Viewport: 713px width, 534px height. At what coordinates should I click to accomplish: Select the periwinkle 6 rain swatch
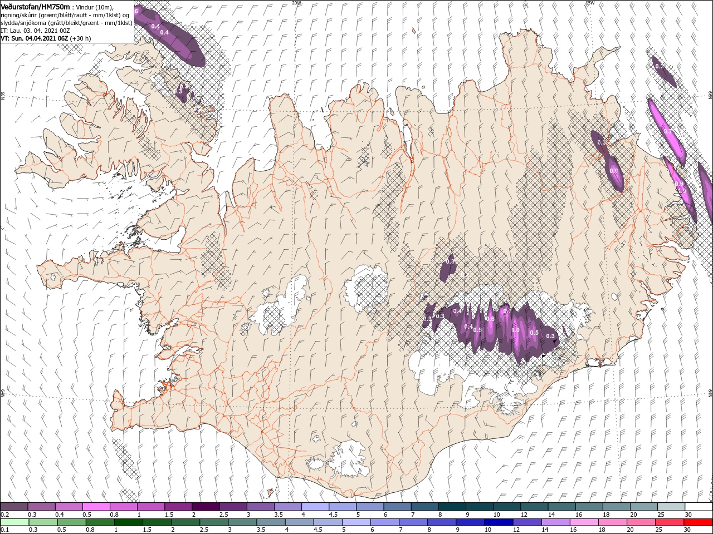[x=384, y=522]
